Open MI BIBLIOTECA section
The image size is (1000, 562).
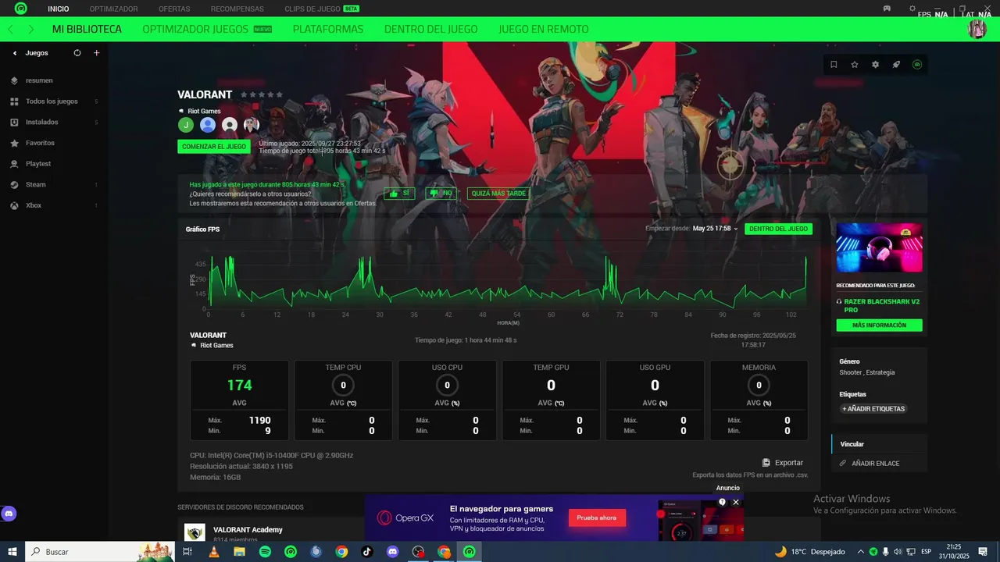(87, 29)
